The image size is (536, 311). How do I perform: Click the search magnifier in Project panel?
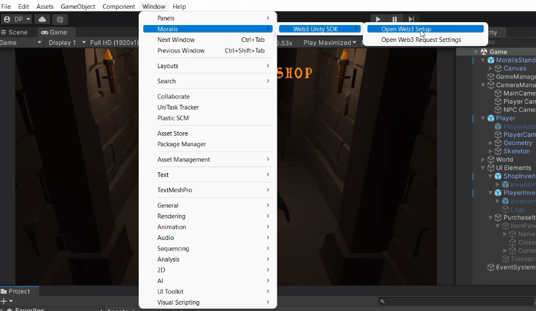[x=383, y=302]
